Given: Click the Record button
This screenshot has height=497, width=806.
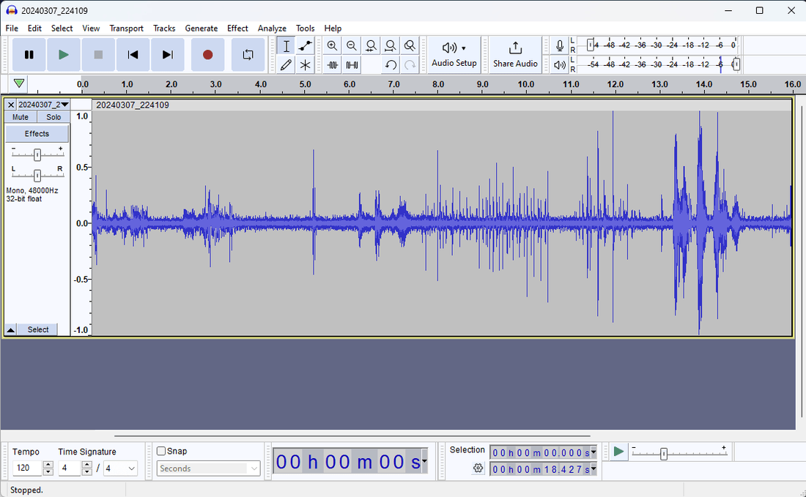Looking at the screenshot, I should tap(208, 55).
